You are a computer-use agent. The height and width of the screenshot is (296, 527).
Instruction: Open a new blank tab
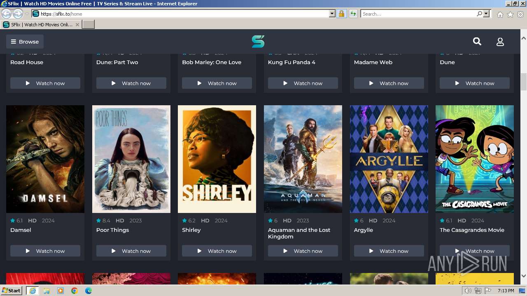(x=89, y=24)
